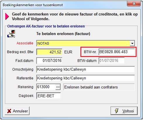This screenshot has width=143, height=120.
Task: Focus the Bedrag excl. Btw field
Action: [x=49, y=52]
